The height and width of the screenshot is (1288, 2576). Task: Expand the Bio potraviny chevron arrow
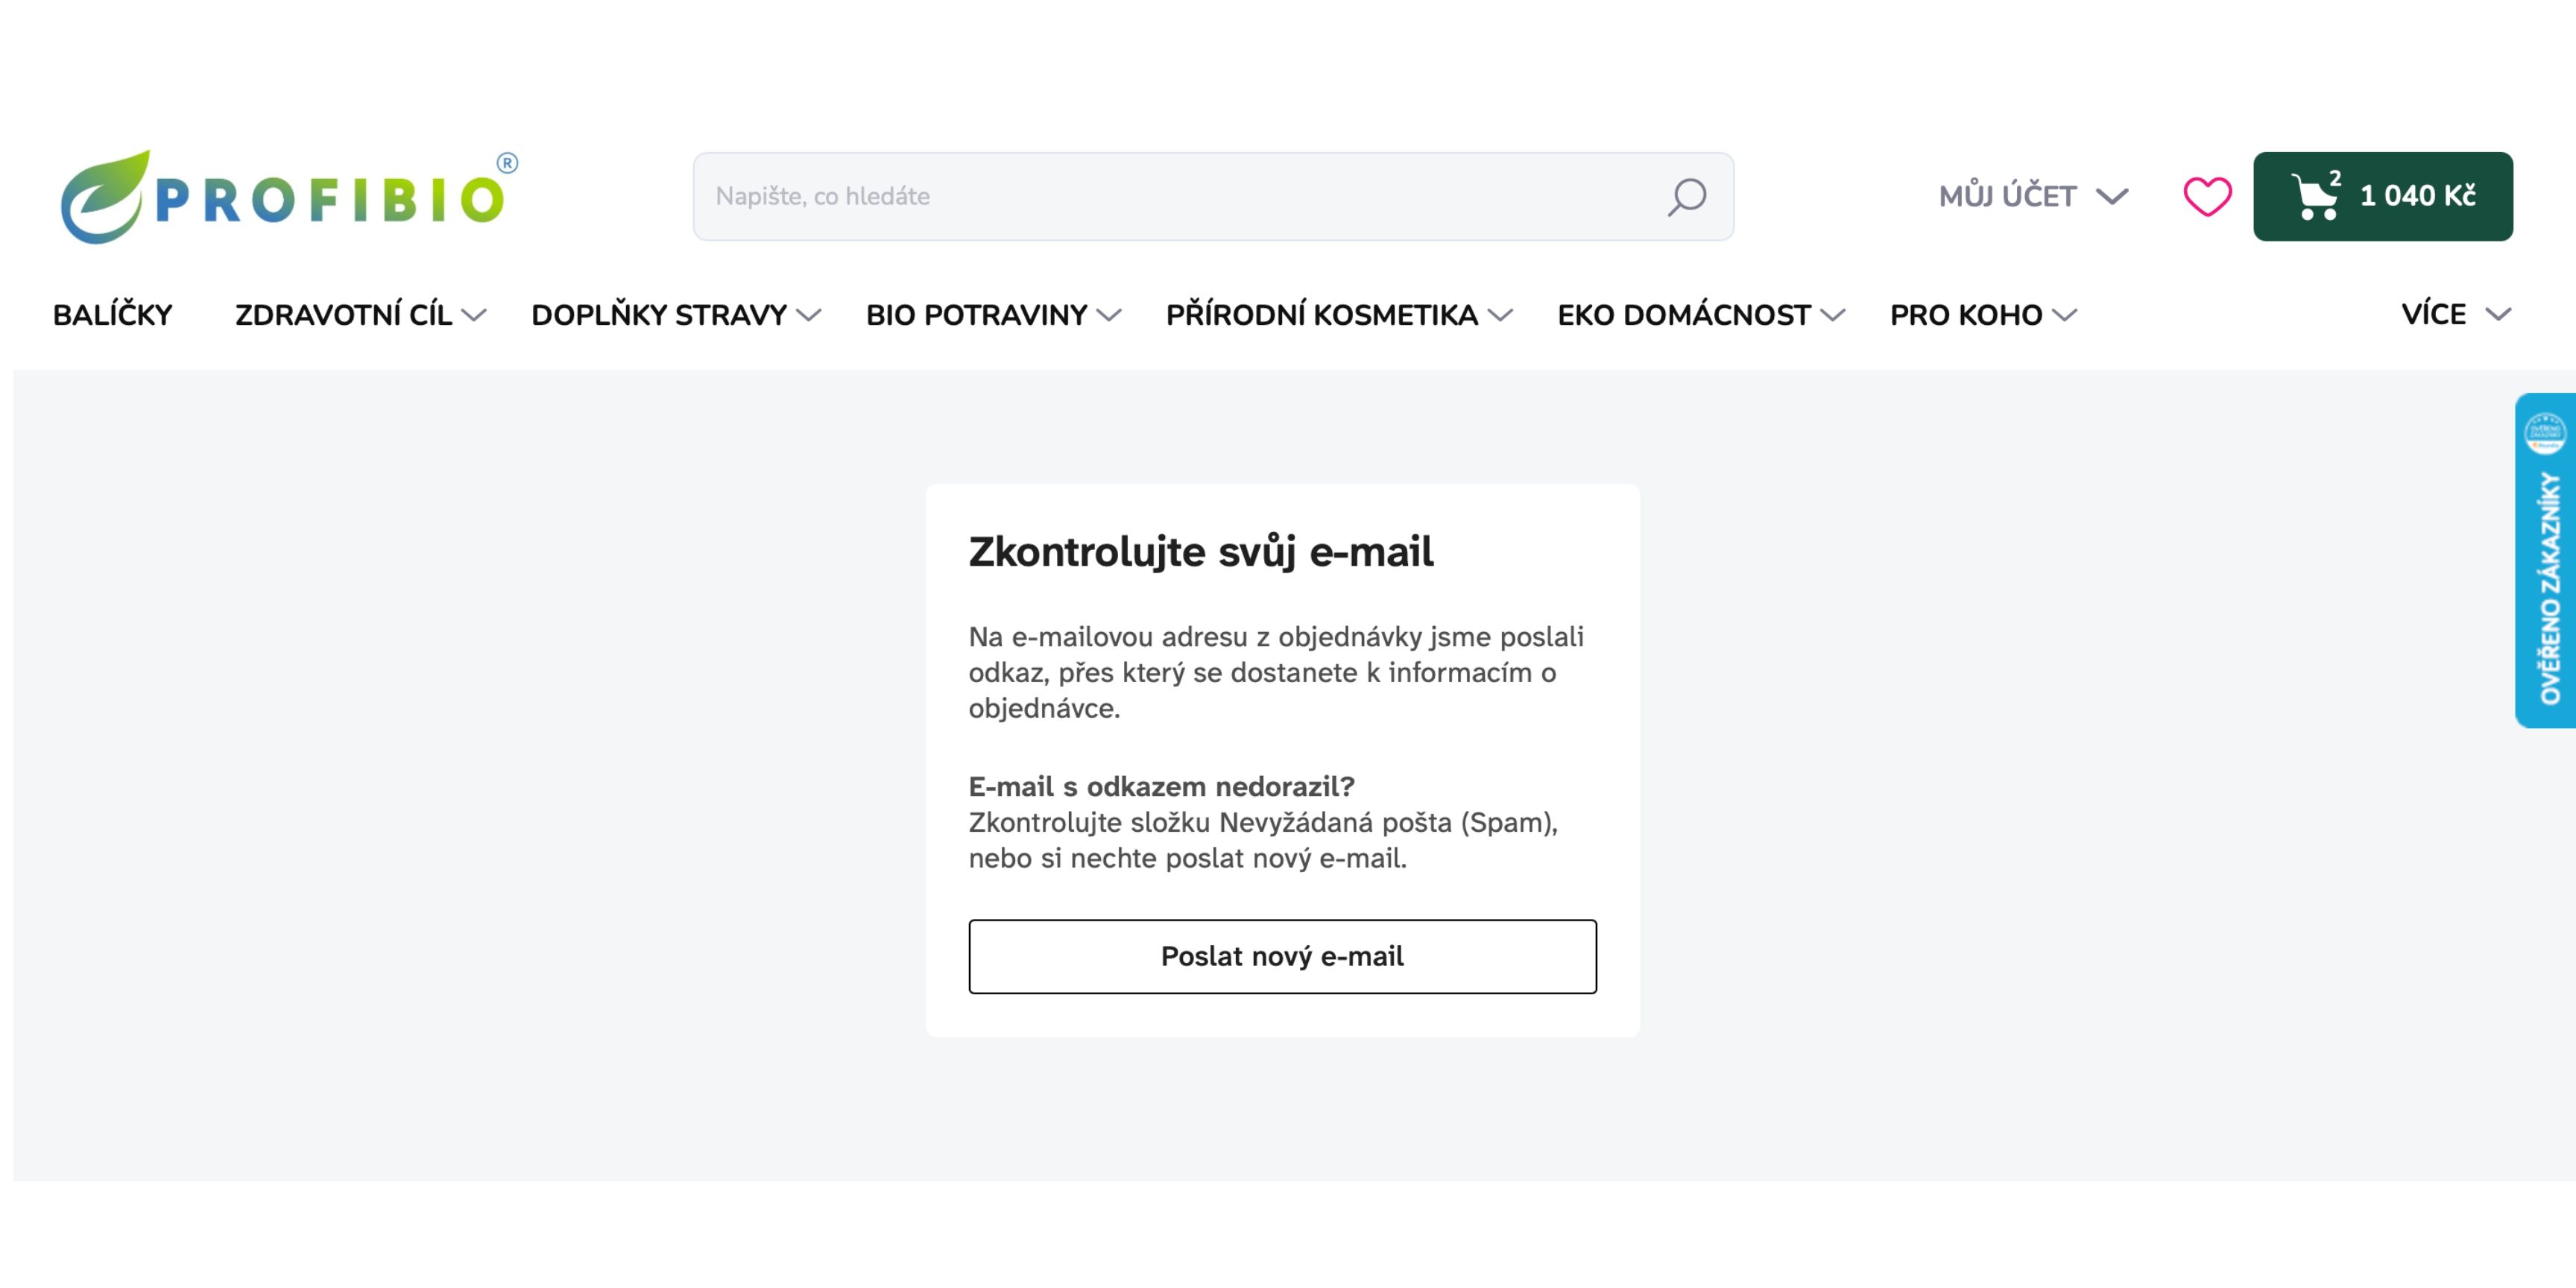click(x=1108, y=316)
